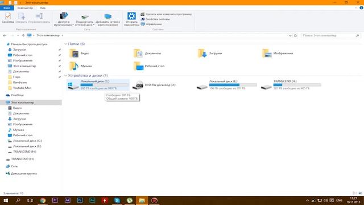Switch to the Вид ribbon tab
The height and width of the screenshot is (205, 364).
click(43, 8)
